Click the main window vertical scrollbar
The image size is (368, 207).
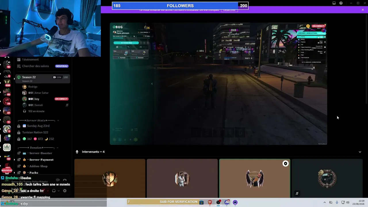pos(366,59)
